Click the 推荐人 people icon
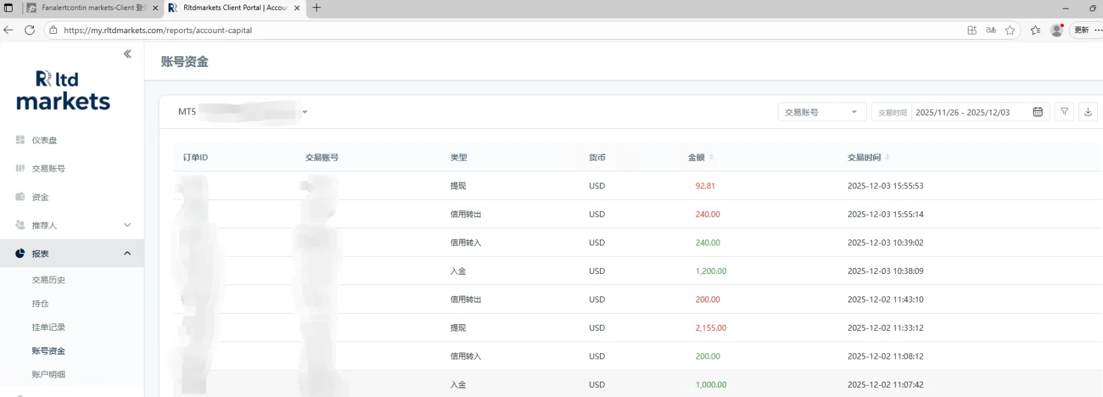 click(20, 226)
